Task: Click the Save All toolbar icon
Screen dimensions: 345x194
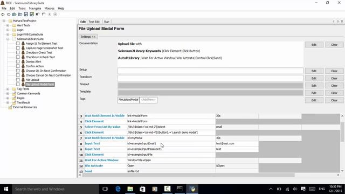Action: (32, 15)
